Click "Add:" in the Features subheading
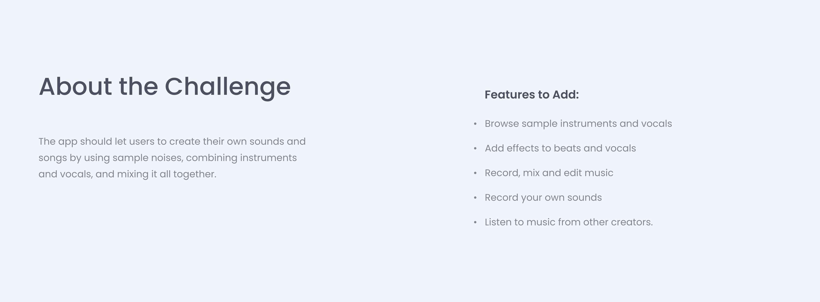Screen dimensions: 820x302 (566, 95)
